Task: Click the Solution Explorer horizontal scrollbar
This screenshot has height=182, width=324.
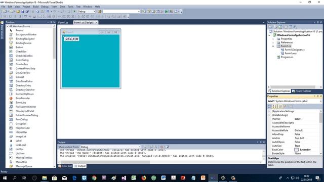Action: (x=295, y=87)
